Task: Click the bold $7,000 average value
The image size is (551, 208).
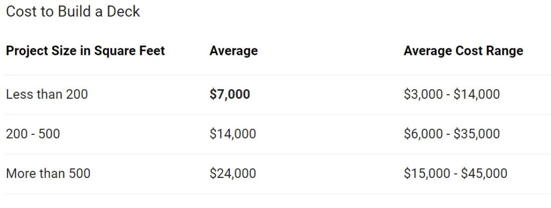Action: 230,94
